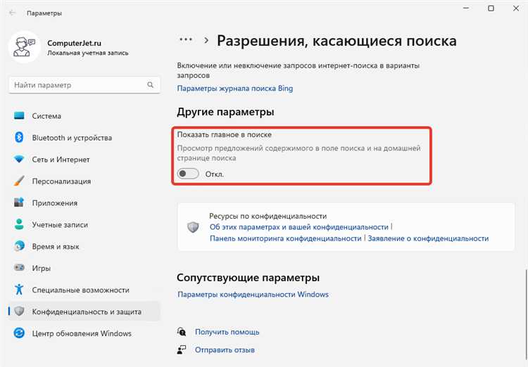This screenshot has width=528, height=367.
Task: Expand the breadcrumb ellipsis
Action: click(x=186, y=39)
